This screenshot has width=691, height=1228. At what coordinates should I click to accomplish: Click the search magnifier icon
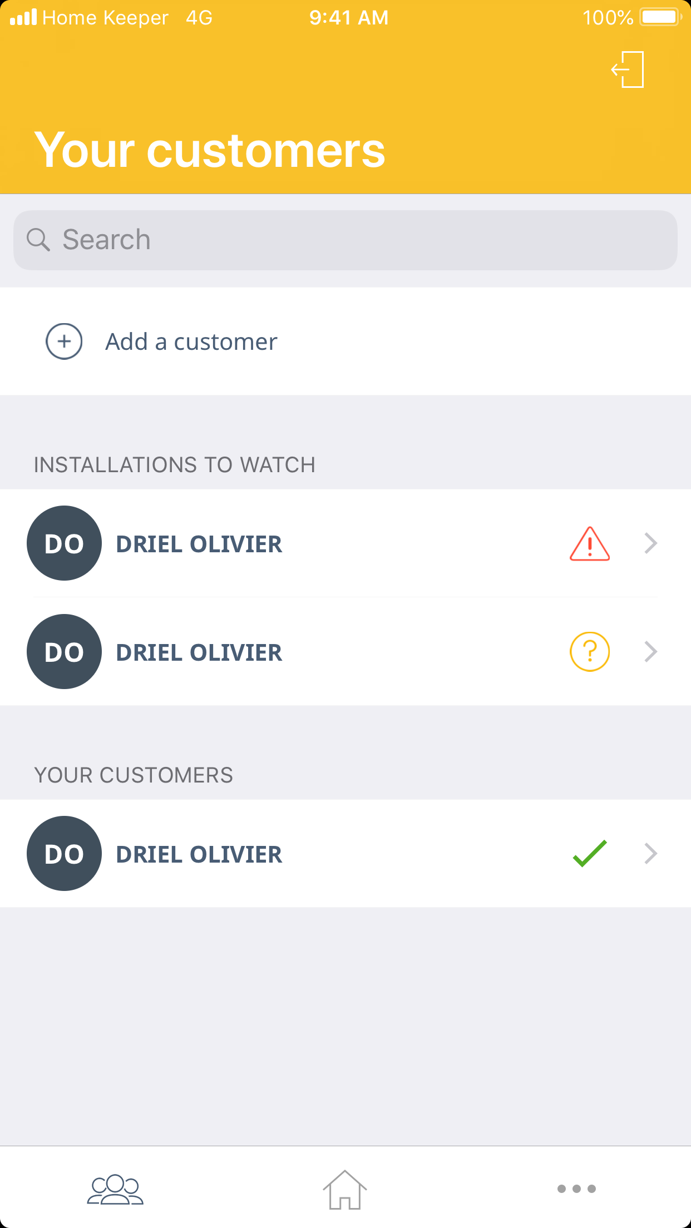click(x=38, y=240)
